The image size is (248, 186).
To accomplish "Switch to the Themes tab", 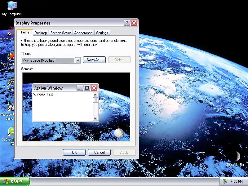I will (25, 32).
